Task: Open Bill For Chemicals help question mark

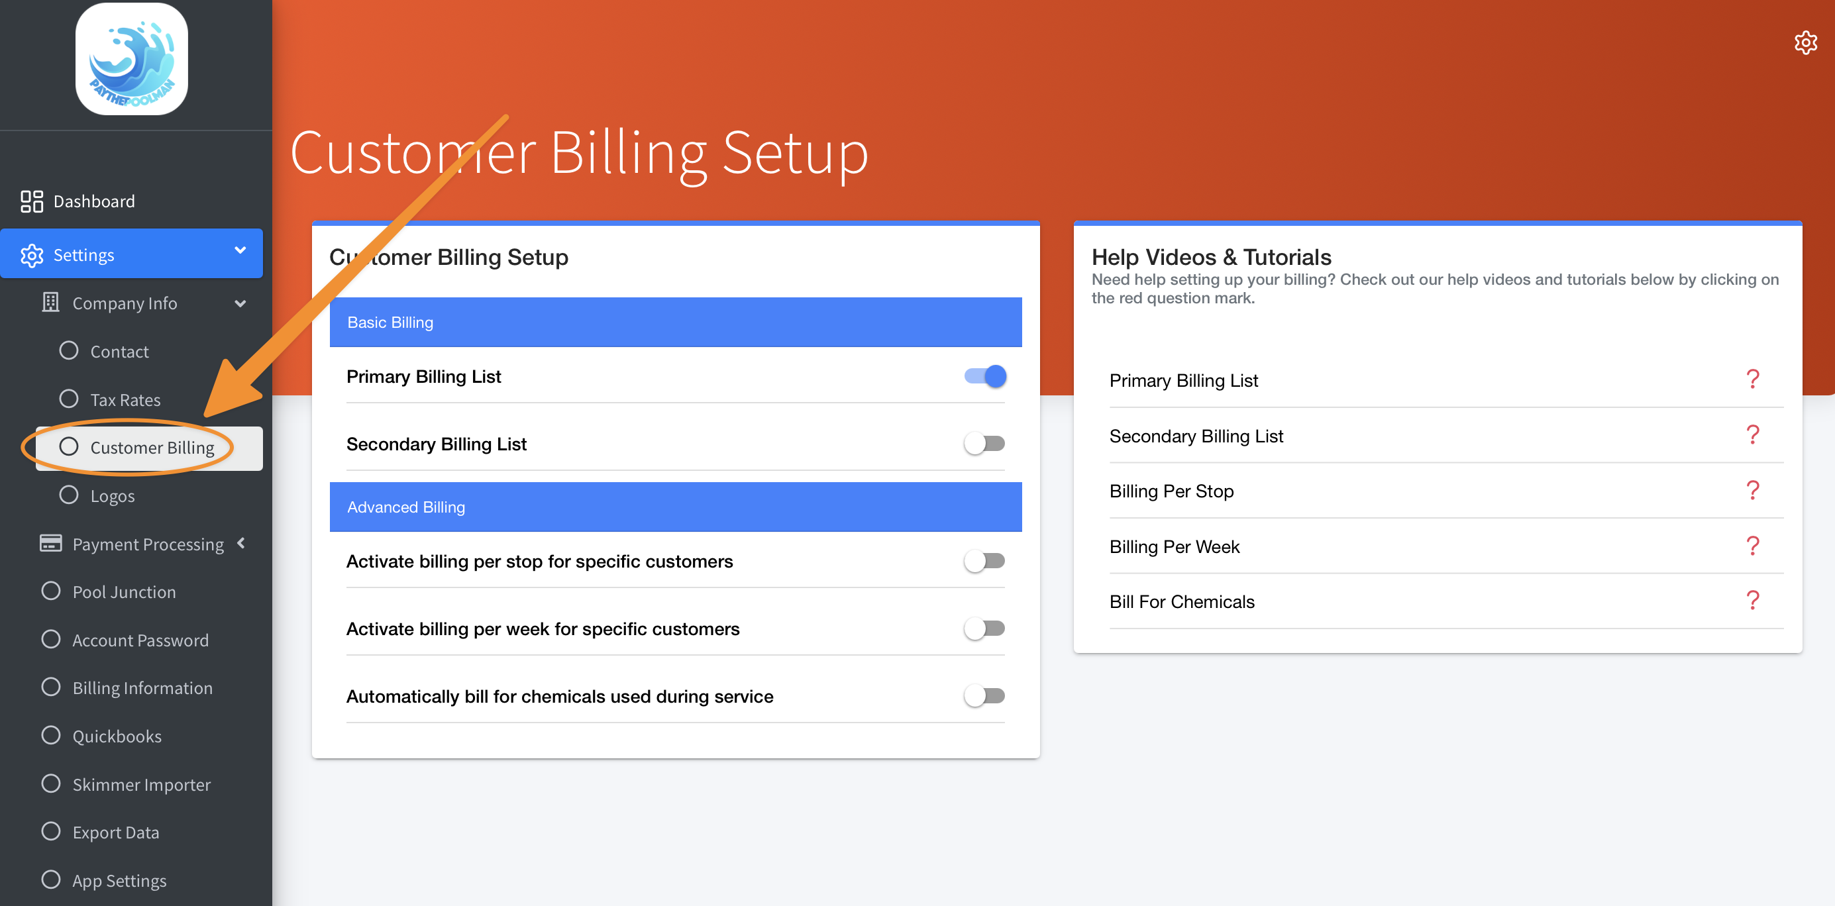Action: click(1752, 601)
